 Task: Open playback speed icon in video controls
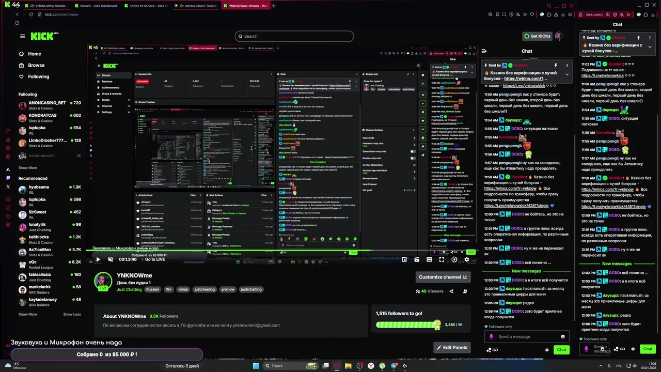[x=454, y=259]
